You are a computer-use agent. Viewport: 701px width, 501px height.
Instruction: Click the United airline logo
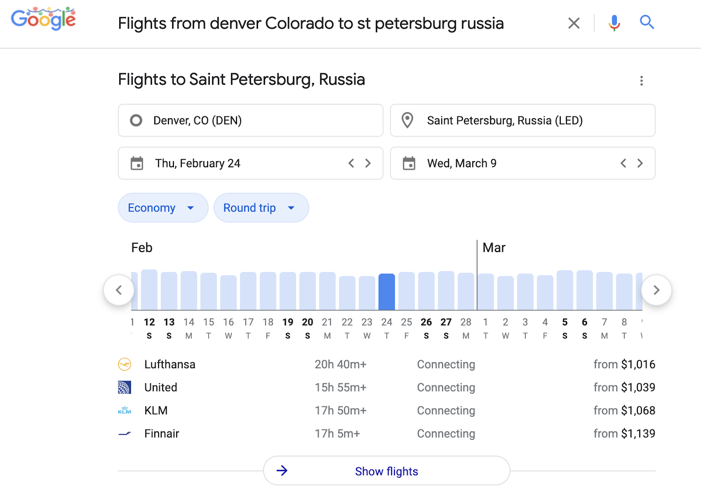pyautogui.click(x=125, y=388)
